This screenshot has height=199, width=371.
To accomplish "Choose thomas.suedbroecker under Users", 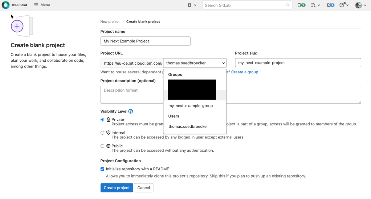I will [x=188, y=127].
